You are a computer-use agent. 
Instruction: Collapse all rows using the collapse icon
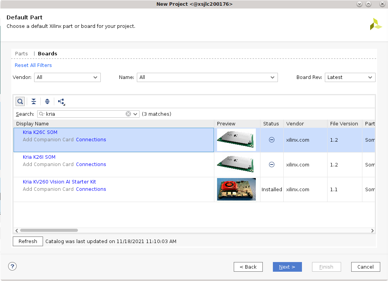point(34,101)
